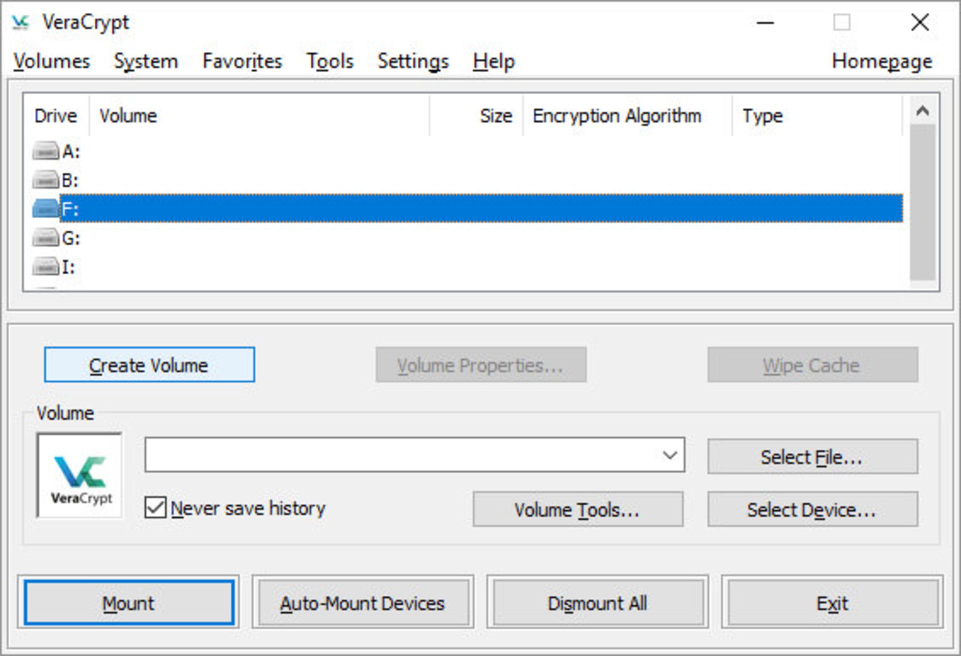Click the VeraCrypt icon in the title bar

19,22
